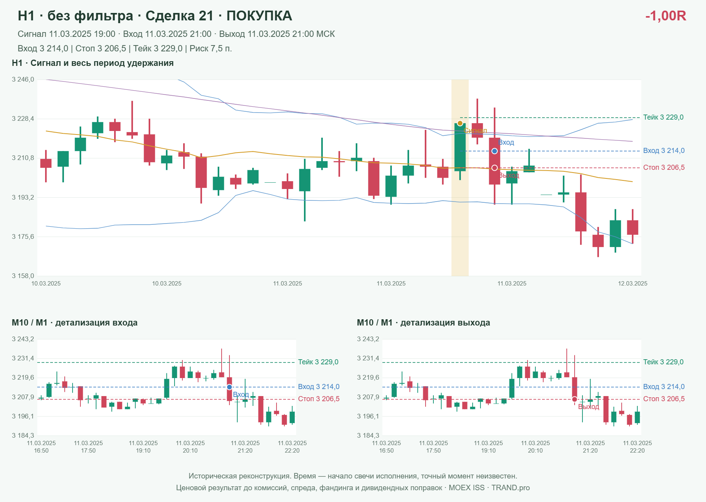
Task: Click "Тейк 3 229,0" beside the exit detail chart
Action: 663,362
